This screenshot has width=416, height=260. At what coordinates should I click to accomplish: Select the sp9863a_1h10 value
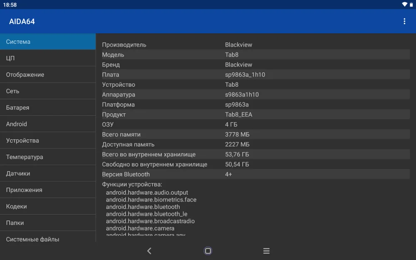245,75
